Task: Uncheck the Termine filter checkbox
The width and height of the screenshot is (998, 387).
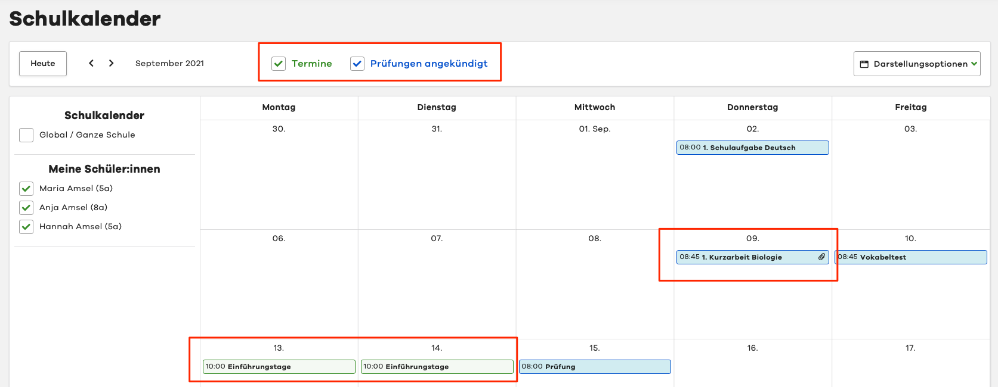Action: pyautogui.click(x=279, y=64)
